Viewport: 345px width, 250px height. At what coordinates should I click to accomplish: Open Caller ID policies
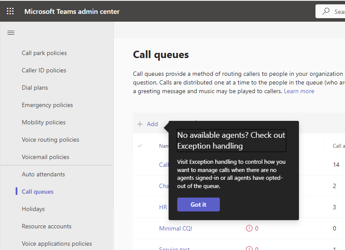44,70
